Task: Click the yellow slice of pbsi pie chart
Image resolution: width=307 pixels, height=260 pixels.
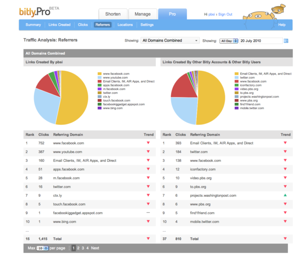Action: (76, 98)
